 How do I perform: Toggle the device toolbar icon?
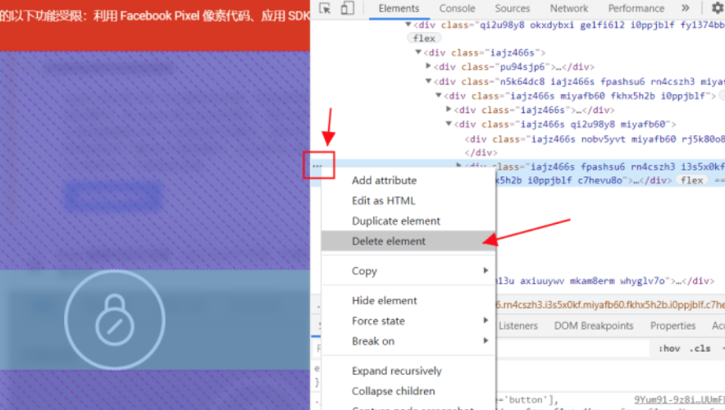[x=347, y=8]
